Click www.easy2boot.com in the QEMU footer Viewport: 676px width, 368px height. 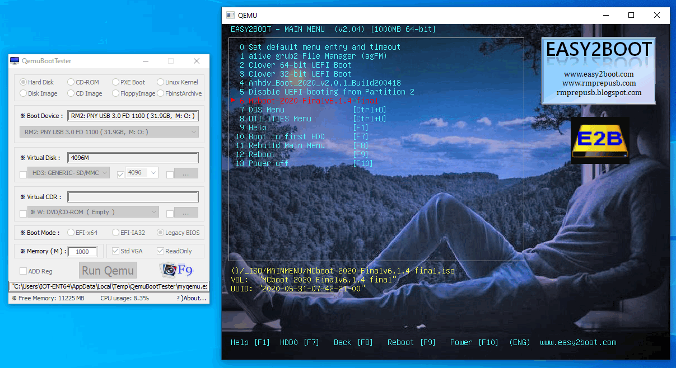pyautogui.click(x=578, y=342)
